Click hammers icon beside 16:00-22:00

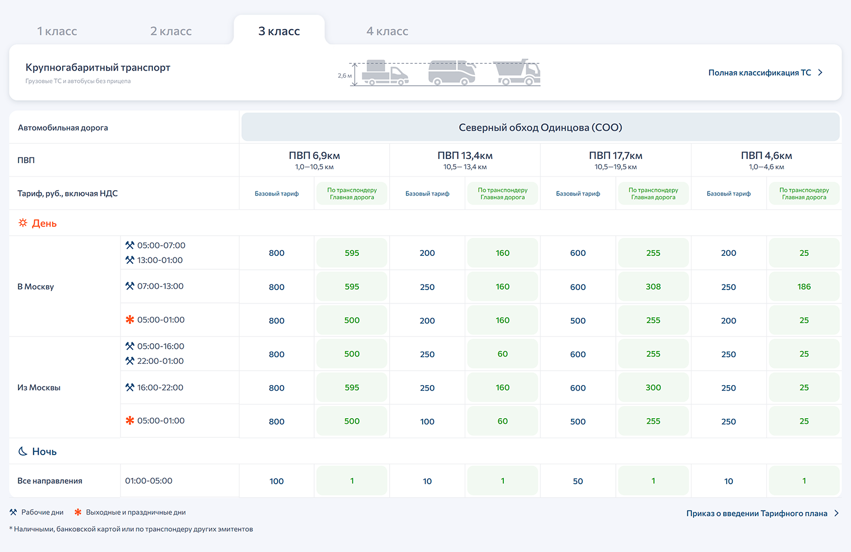tap(130, 387)
